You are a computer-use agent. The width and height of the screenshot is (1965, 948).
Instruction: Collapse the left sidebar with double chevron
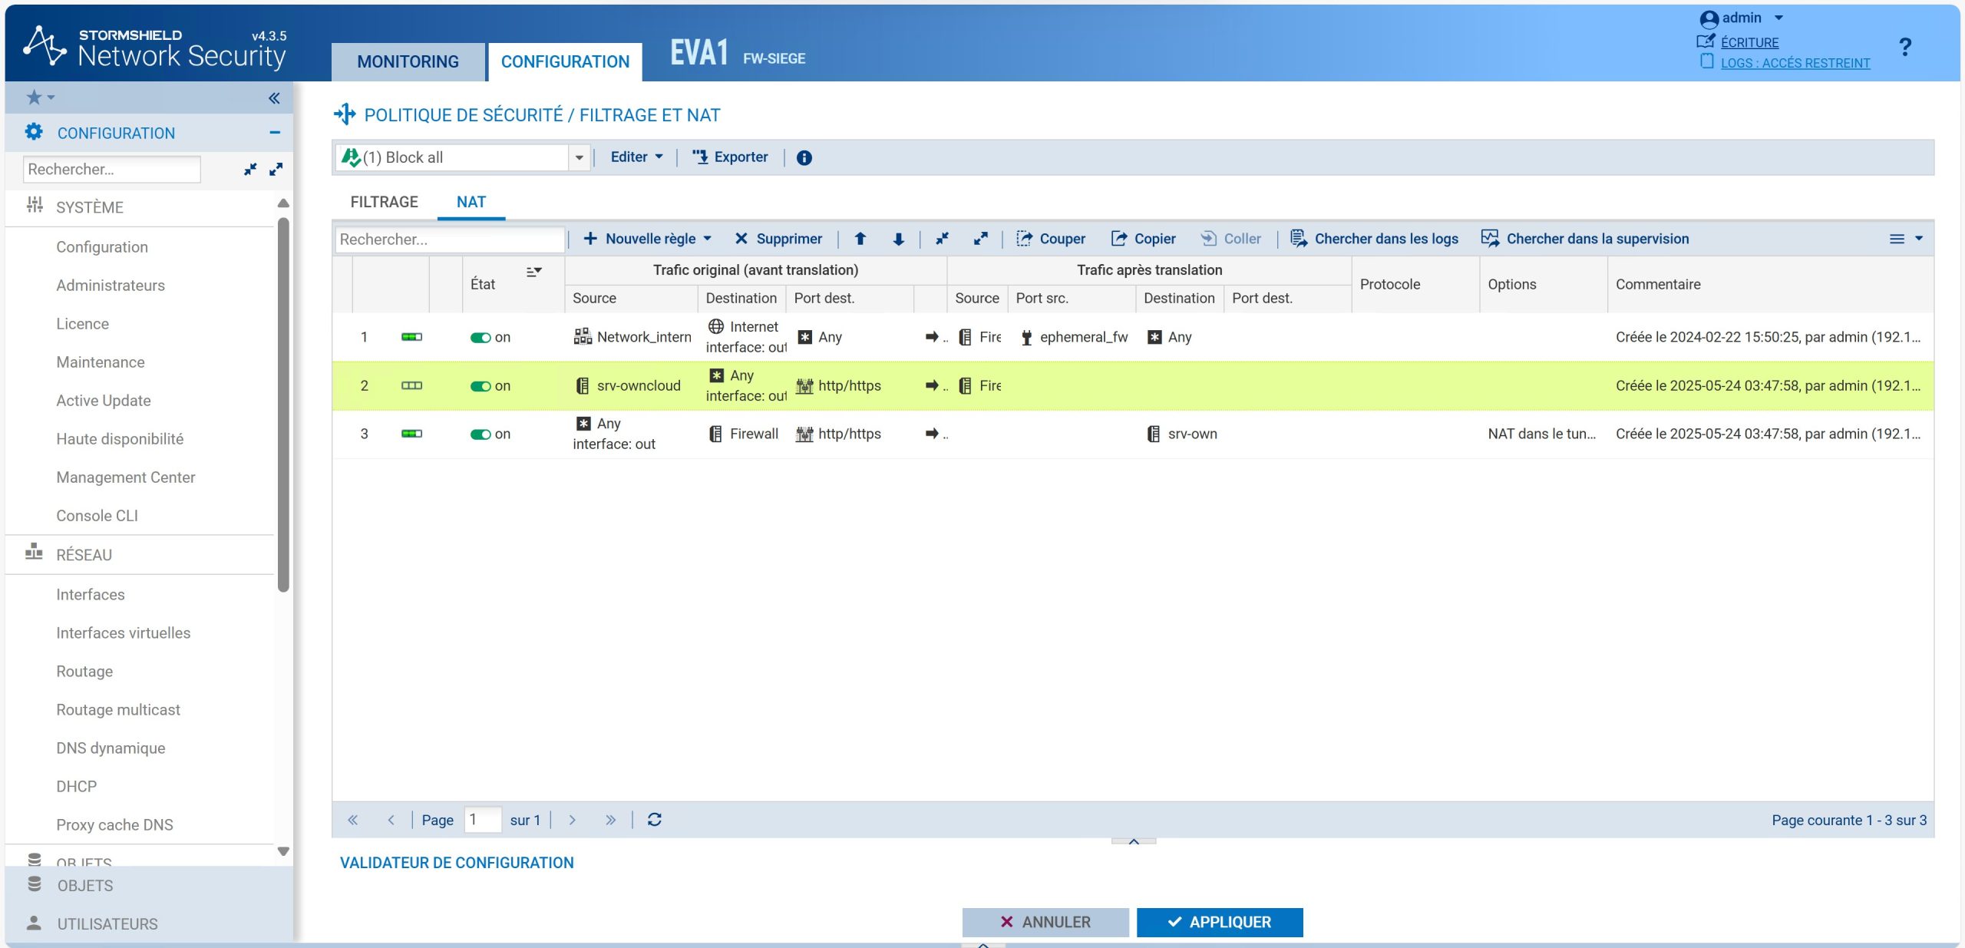[274, 97]
